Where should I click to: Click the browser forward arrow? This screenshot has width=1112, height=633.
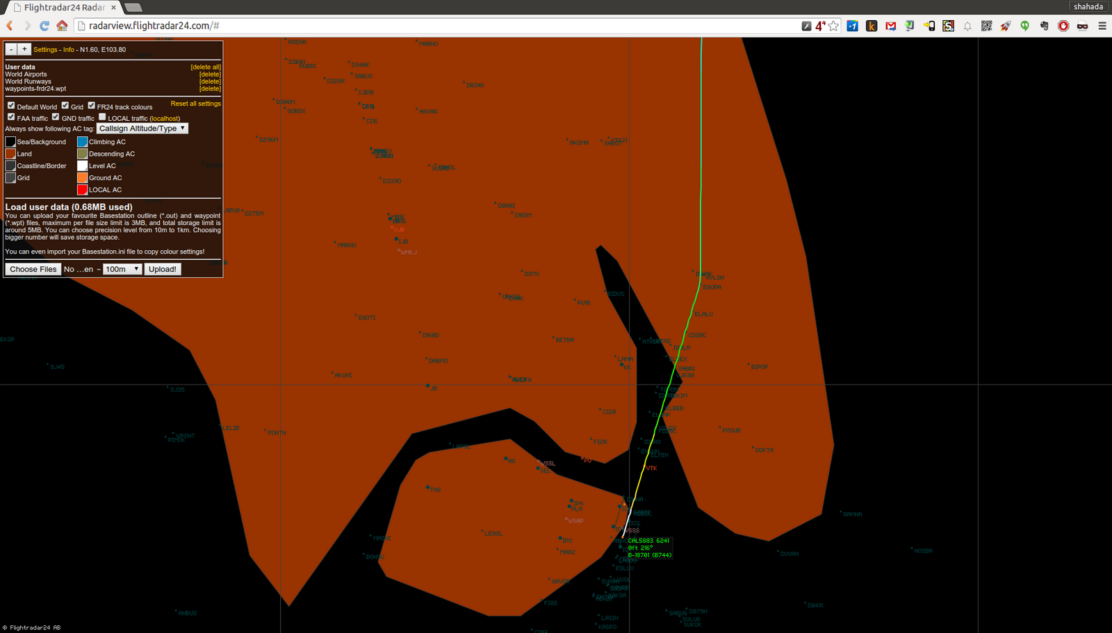point(27,26)
